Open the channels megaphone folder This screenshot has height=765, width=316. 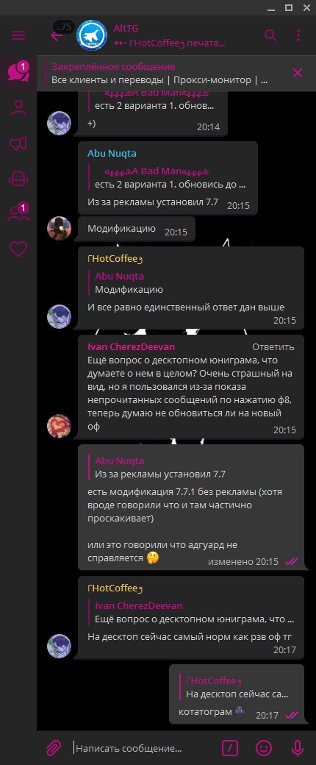coord(18,143)
